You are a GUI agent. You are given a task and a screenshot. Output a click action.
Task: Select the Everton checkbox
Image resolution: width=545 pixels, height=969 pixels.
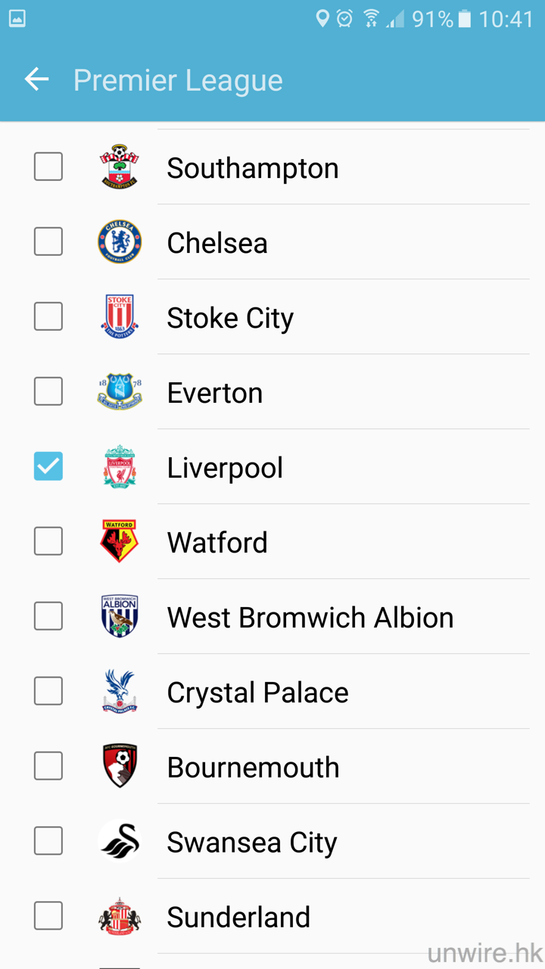[48, 391]
